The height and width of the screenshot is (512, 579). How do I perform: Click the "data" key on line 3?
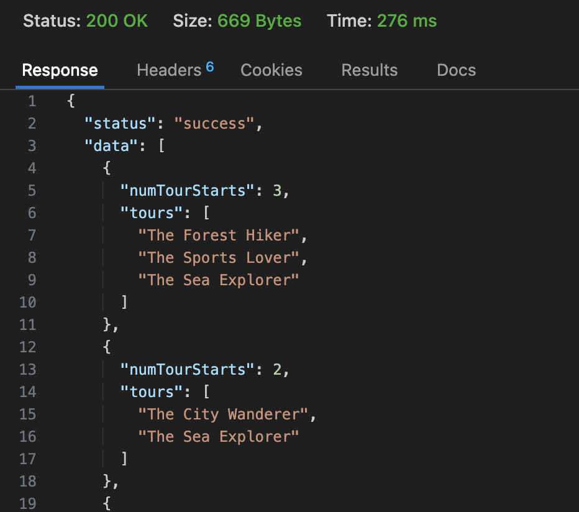point(111,146)
